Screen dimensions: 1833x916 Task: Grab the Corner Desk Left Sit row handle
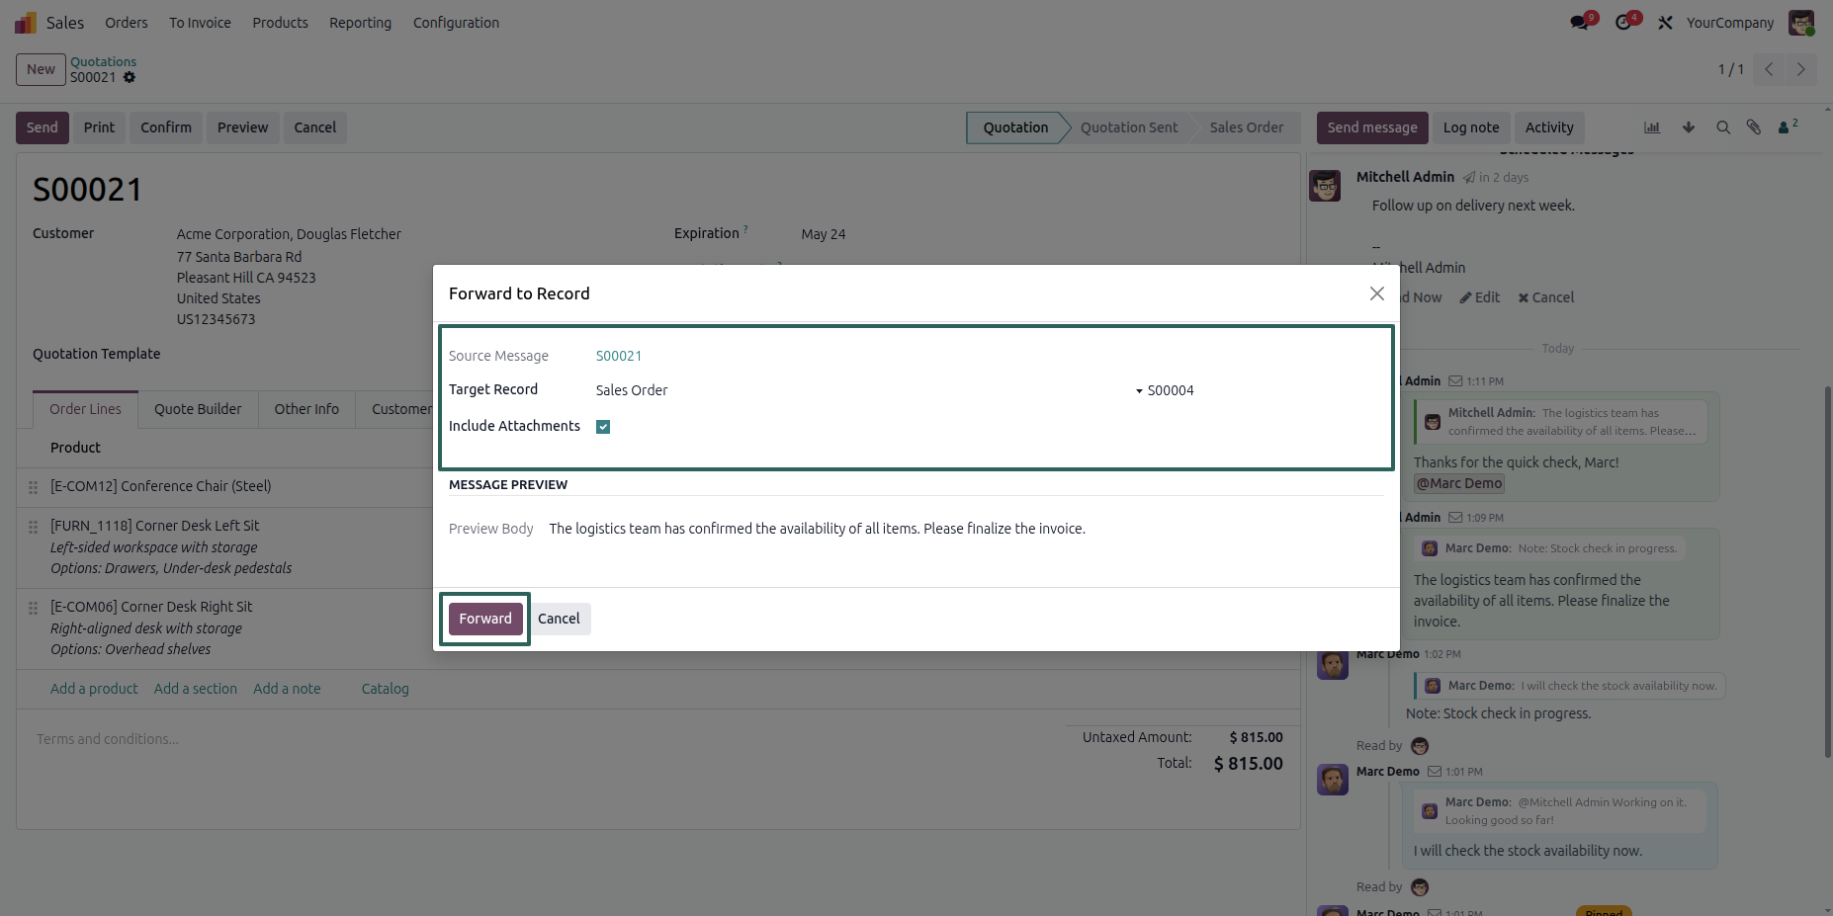tap(33, 527)
